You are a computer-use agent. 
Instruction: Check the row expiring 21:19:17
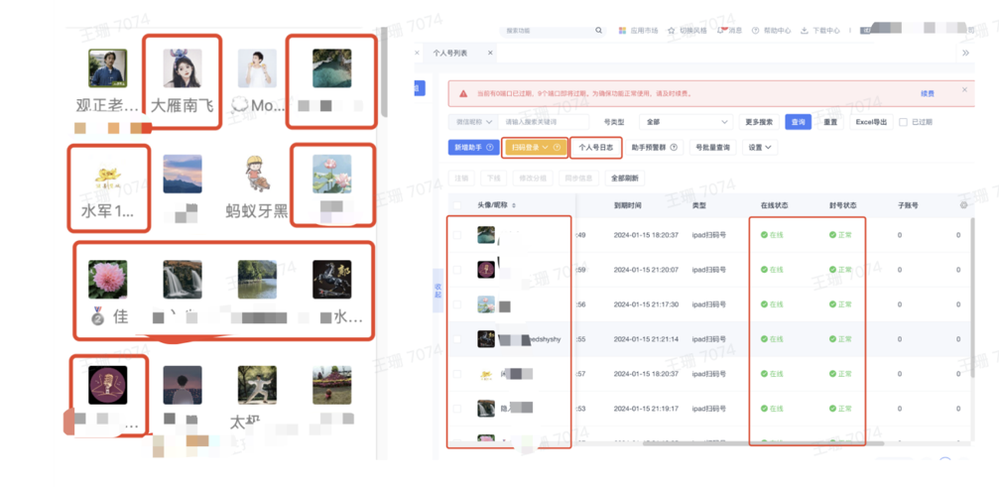pyautogui.click(x=456, y=408)
